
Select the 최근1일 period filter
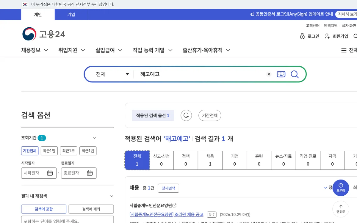(49, 151)
